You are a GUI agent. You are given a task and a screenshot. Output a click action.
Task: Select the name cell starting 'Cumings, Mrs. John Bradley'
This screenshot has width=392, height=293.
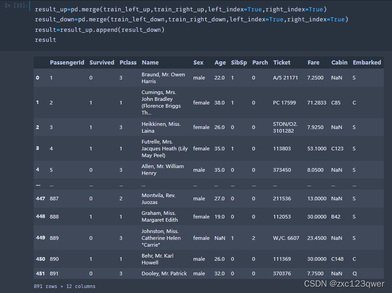coord(161,103)
